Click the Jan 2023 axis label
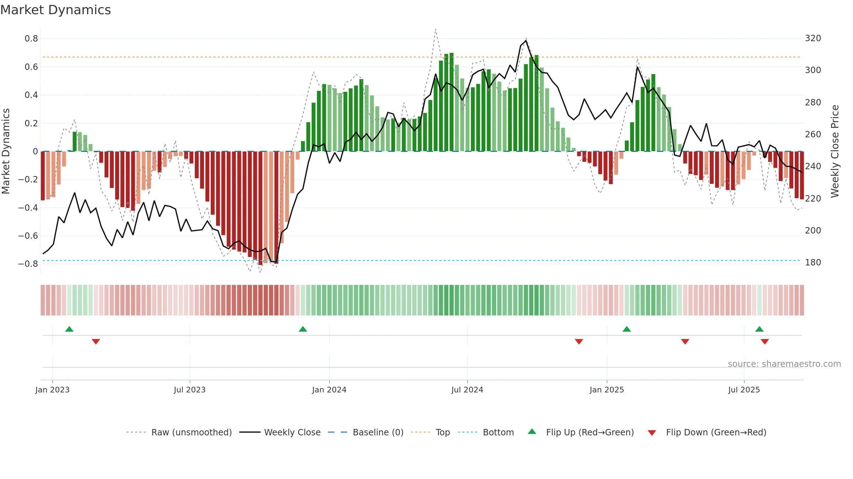The width and height of the screenshot is (853, 479). (53, 390)
